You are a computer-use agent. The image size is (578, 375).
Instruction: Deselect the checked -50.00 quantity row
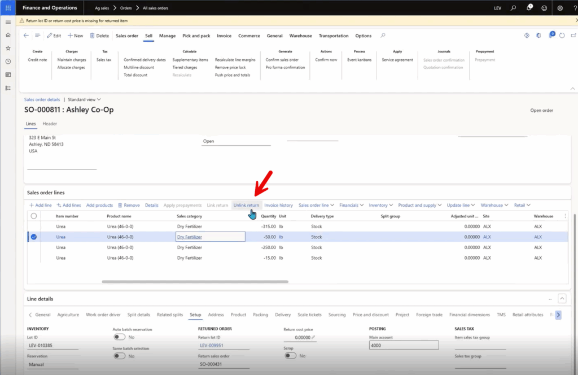coord(33,237)
